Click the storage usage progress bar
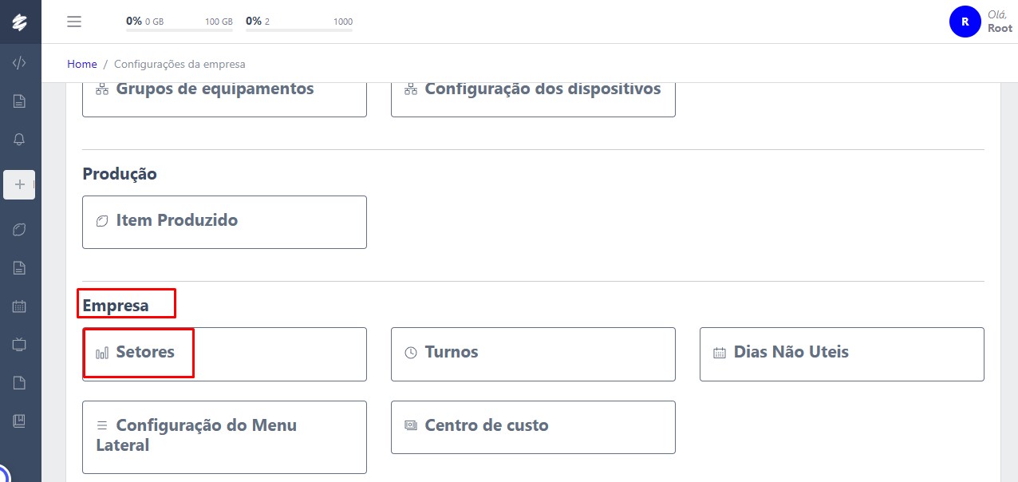The height and width of the screenshot is (482, 1018). (x=179, y=30)
